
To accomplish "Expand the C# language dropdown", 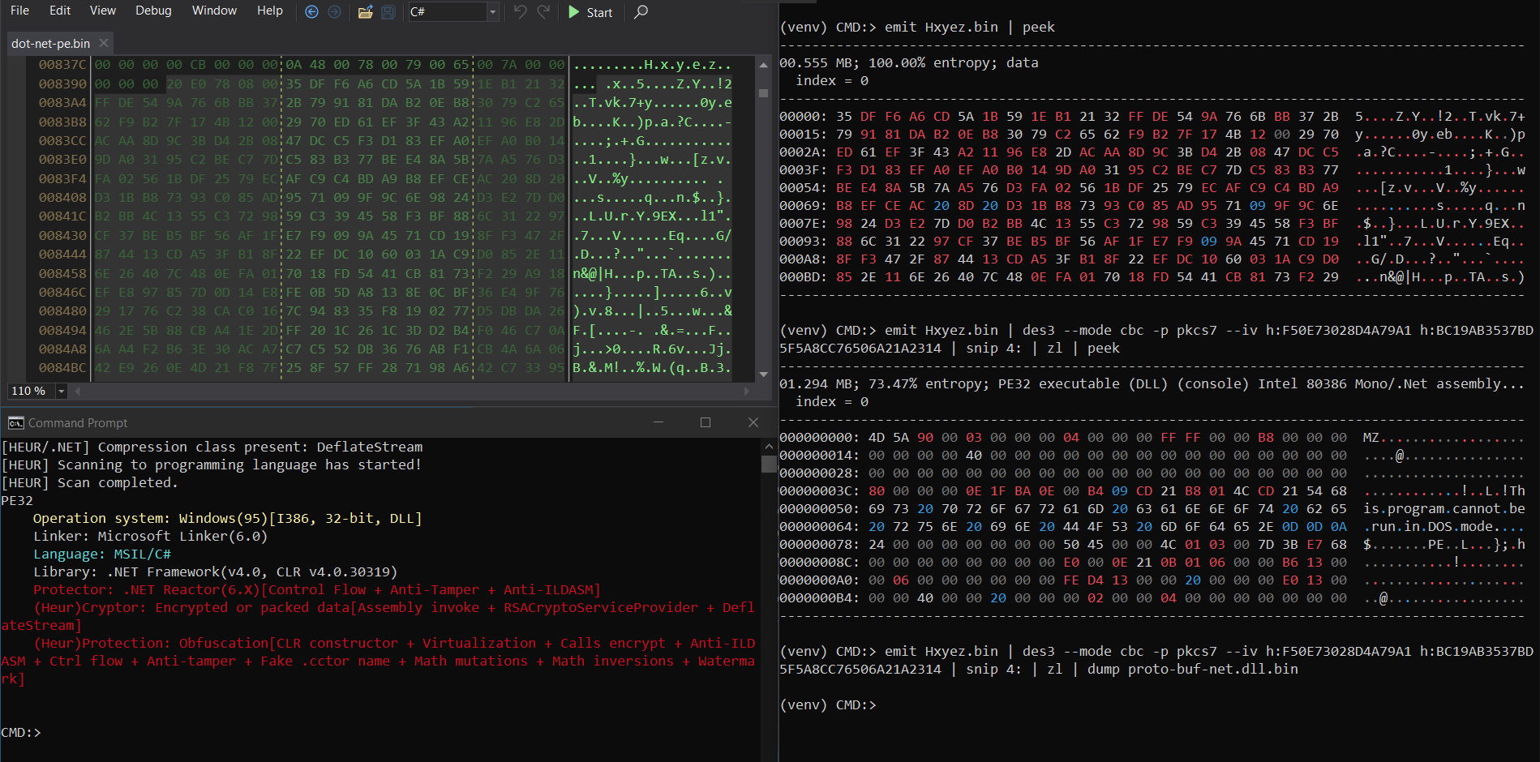I will coord(492,12).
